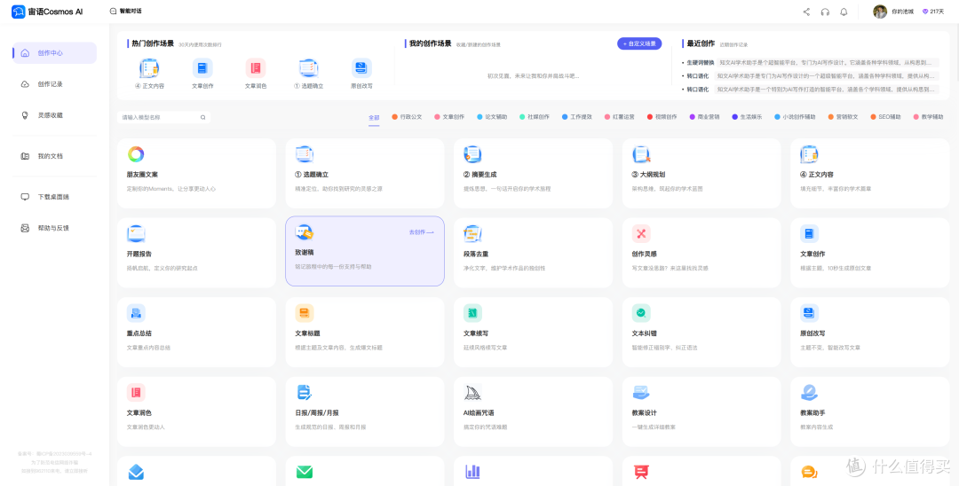This screenshot has height=486, width=959.
Task: Click the + 自定义场景 button
Action: coord(639,44)
